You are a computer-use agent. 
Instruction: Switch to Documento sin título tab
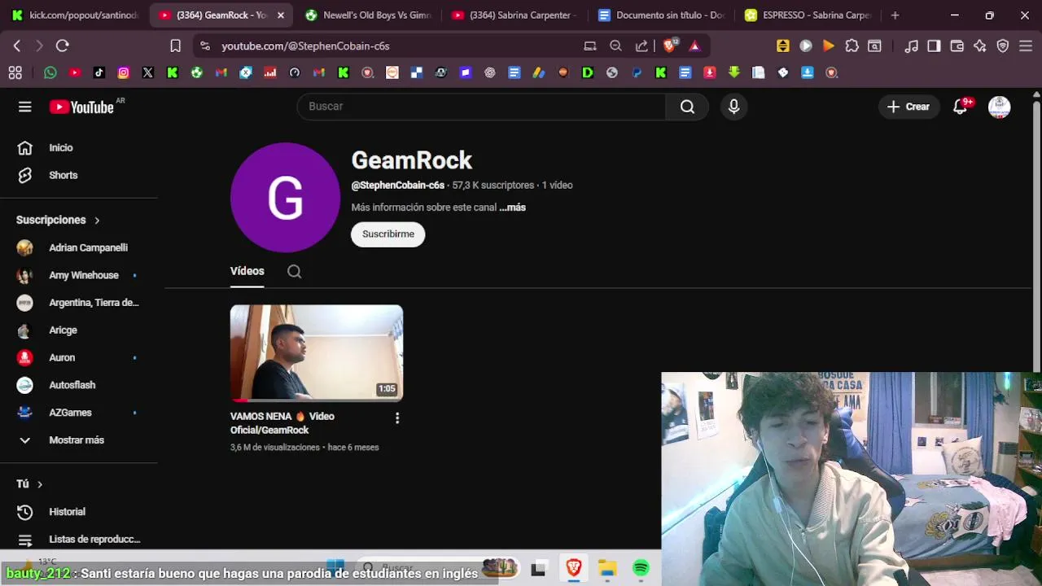(x=660, y=15)
